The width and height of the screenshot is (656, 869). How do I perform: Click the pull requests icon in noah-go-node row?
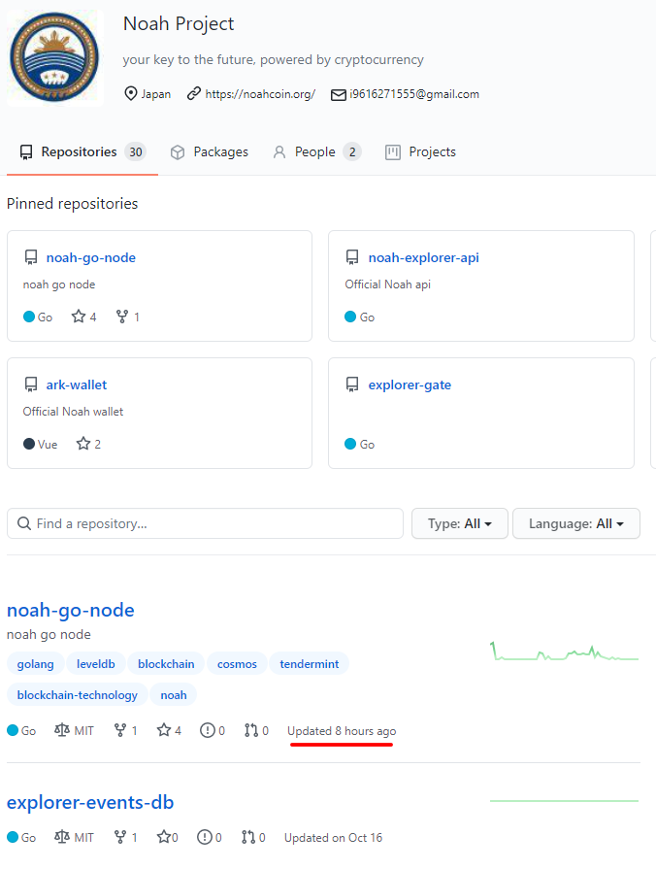(x=251, y=730)
